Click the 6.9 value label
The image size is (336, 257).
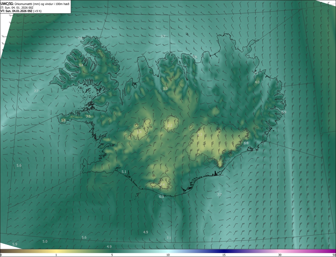pos(284,112)
